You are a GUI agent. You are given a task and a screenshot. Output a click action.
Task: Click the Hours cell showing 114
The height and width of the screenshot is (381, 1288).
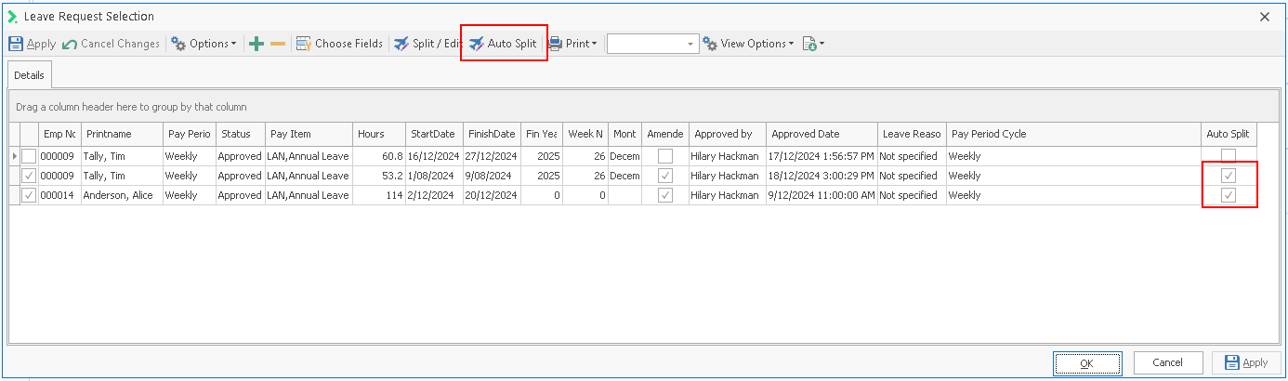click(379, 195)
